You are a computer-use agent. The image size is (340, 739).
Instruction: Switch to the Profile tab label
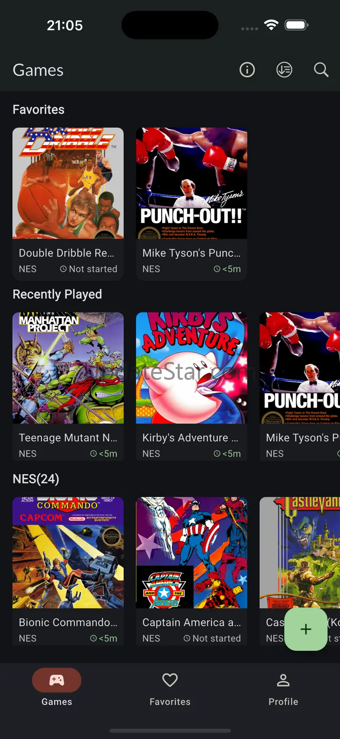point(283,702)
